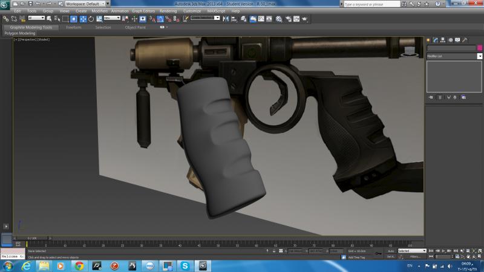Toggle the Spinner Snap button

click(x=176, y=19)
